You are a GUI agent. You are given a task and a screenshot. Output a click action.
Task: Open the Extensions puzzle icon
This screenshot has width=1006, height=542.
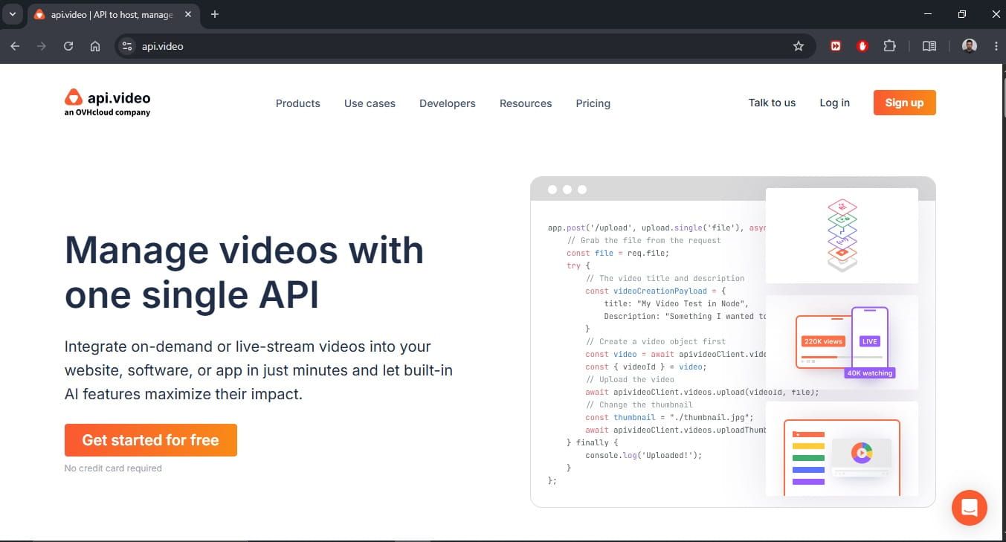pyautogui.click(x=889, y=46)
